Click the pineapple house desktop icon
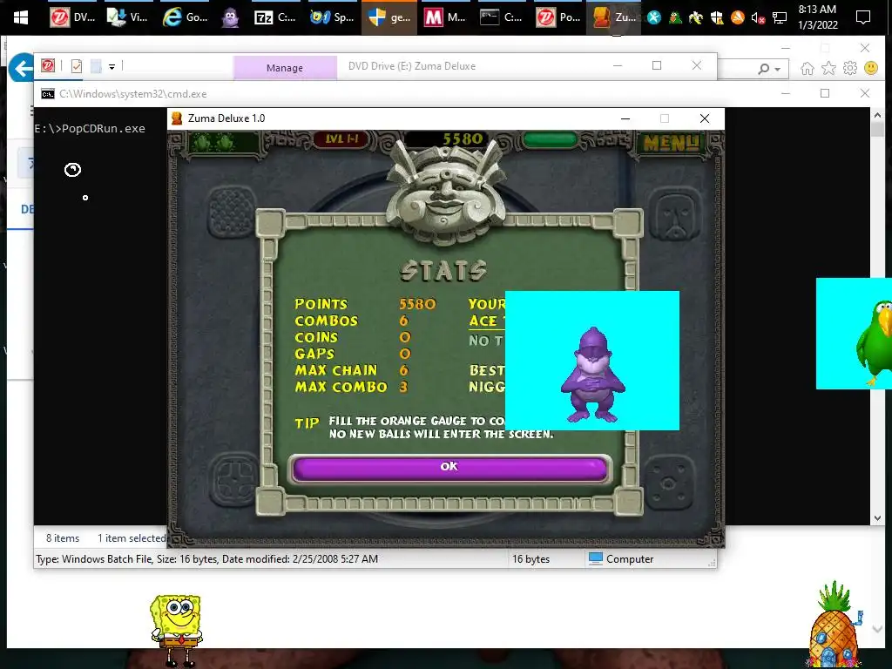 tap(834, 625)
